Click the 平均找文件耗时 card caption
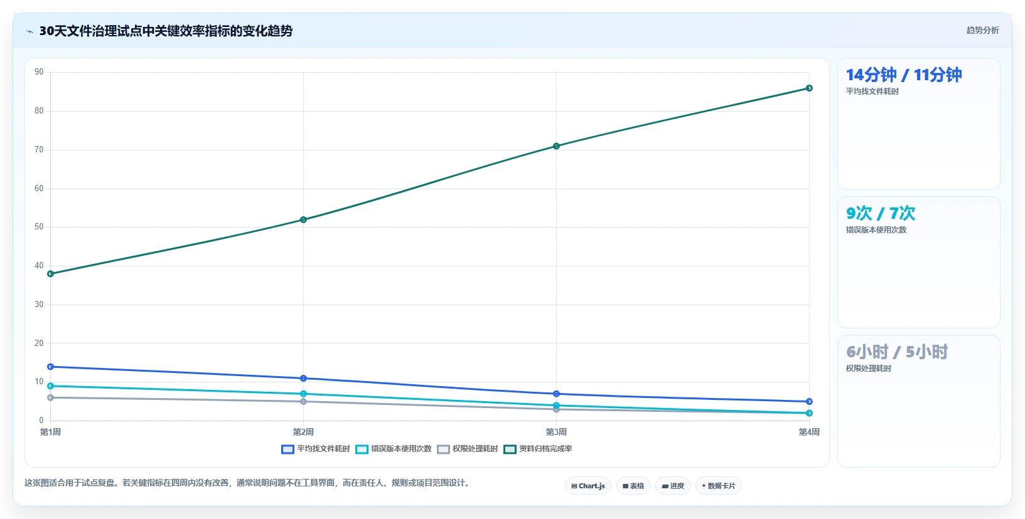This screenshot has width=1025, height=519. coord(872,92)
